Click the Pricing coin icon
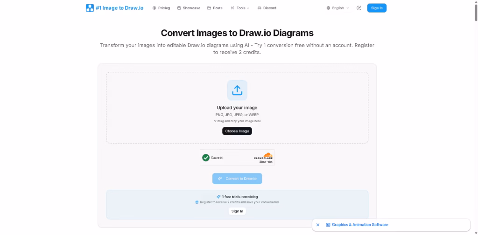This screenshot has height=235, width=478. click(154, 8)
